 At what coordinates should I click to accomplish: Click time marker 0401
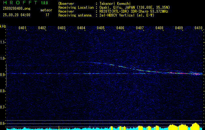tap(22, 28)
